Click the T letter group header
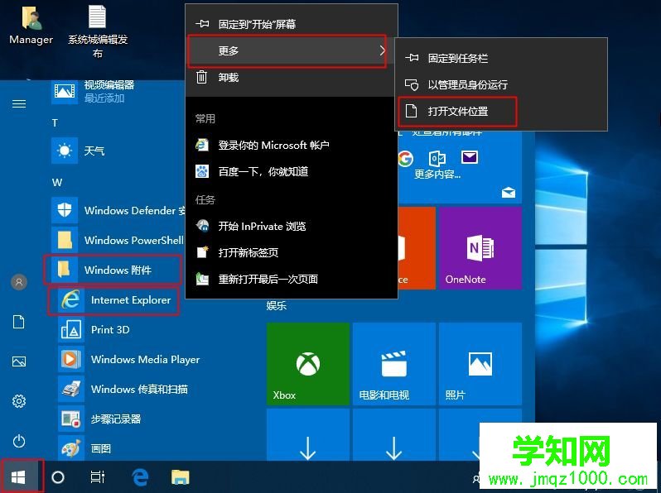The height and width of the screenshot is (493, 661). pos(55,123)
